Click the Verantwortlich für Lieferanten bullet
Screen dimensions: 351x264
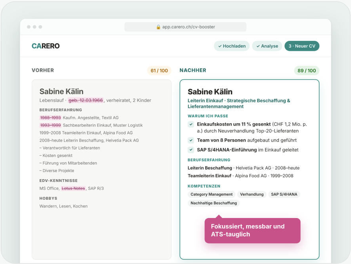(70, 148)
